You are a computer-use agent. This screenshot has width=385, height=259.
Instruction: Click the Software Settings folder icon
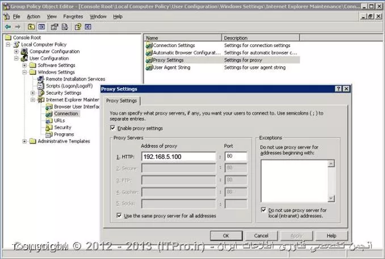(33, 65)
